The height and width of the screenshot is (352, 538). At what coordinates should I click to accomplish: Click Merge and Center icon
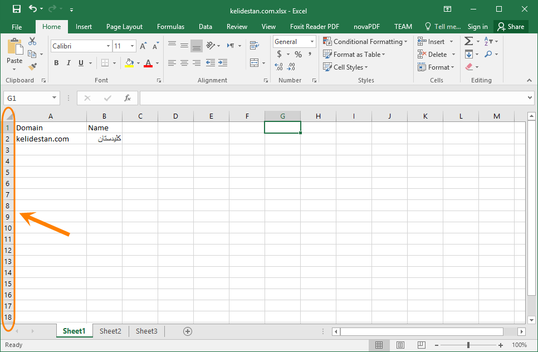coord(255,63)
